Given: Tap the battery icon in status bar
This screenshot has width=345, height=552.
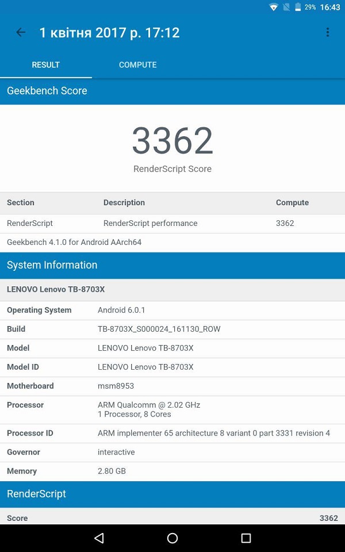Looking at the screenshot, I should tap(298, 7).
